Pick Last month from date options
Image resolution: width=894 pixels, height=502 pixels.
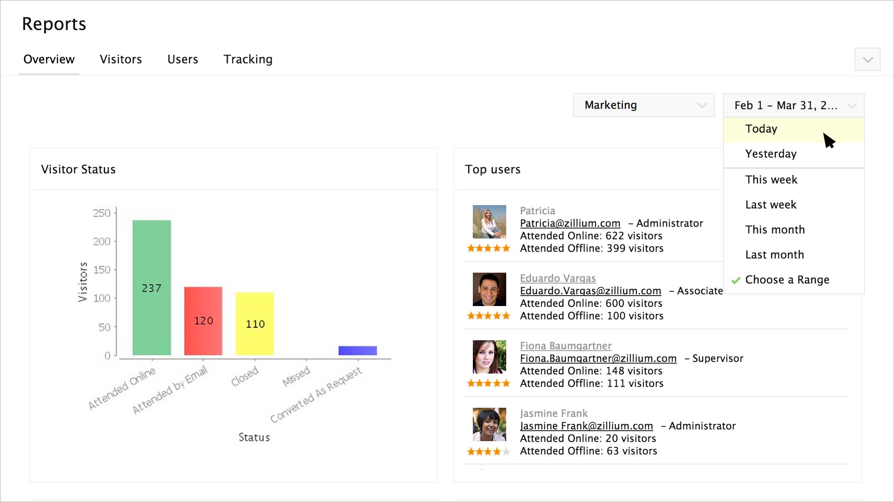(774, 255)
